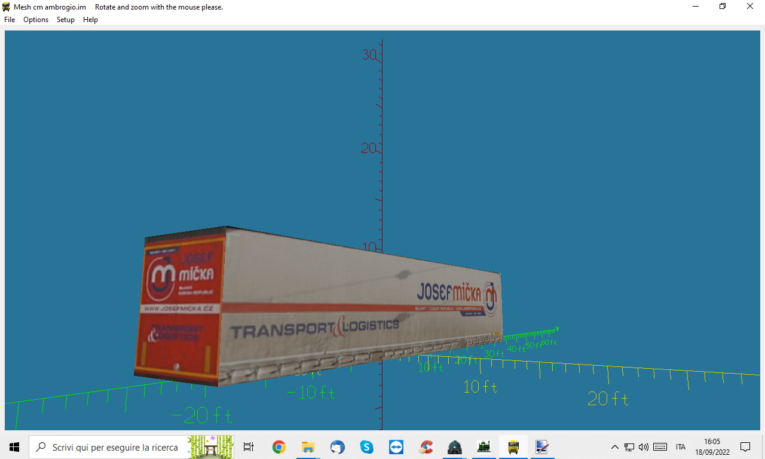This screenshot has height=459, width=765.
Task: Open TeamViewer from the taskbar
Action: pyautogui.click(x=396, y=447)
